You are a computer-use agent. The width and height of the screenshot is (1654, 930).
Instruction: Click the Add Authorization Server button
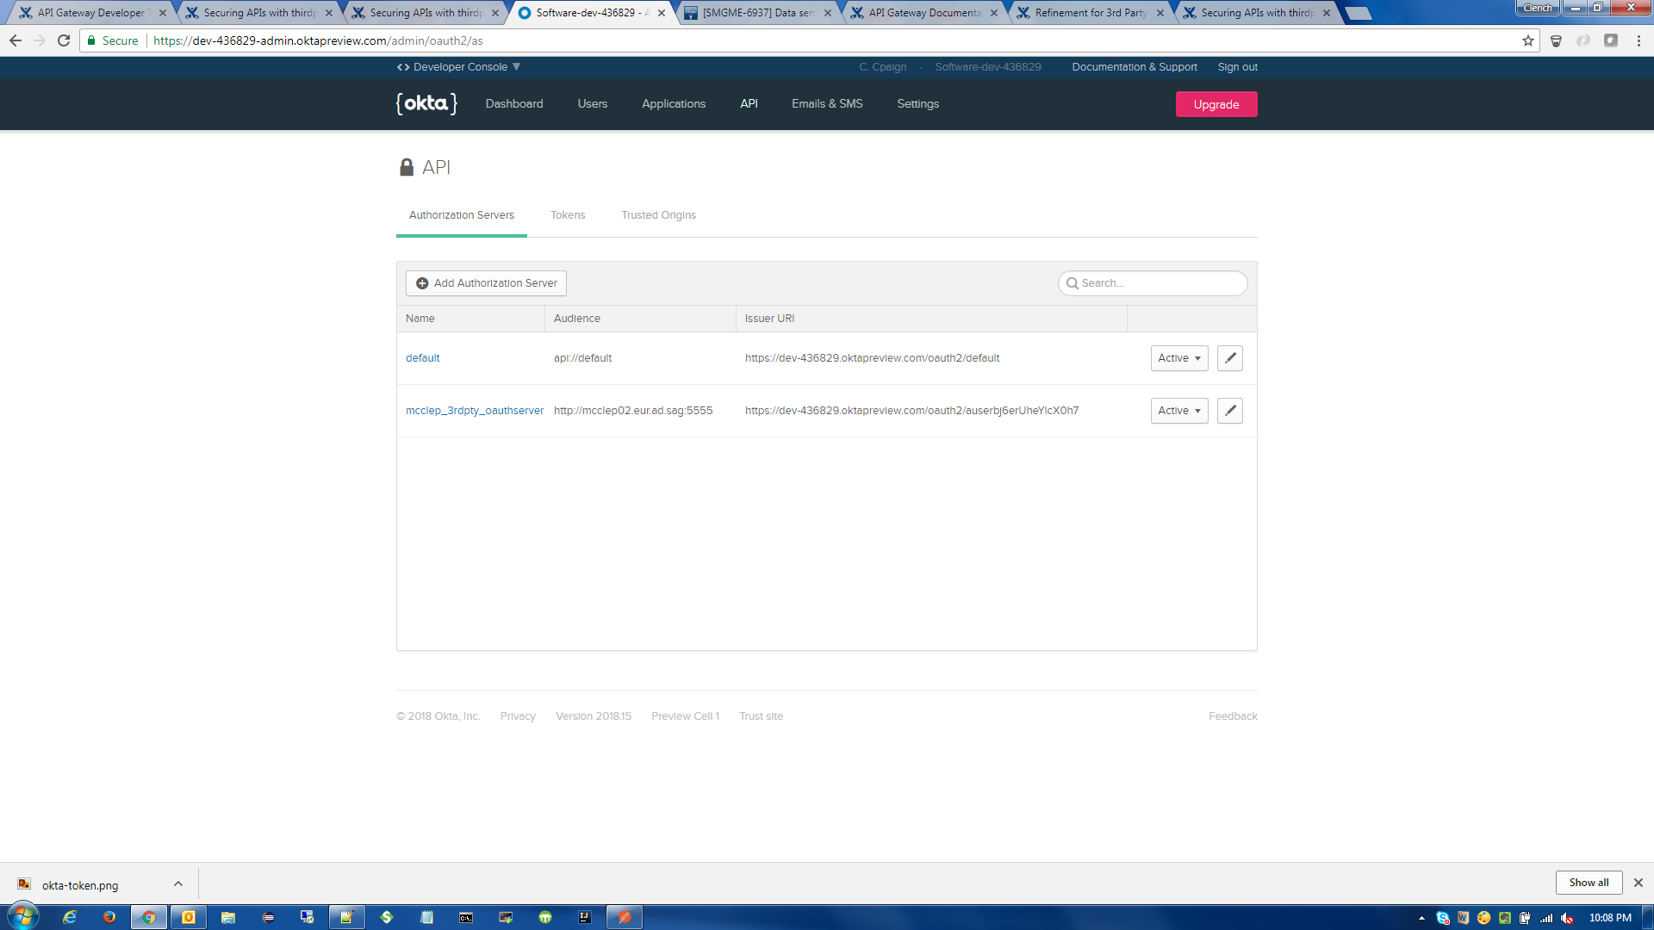point(486,283)
